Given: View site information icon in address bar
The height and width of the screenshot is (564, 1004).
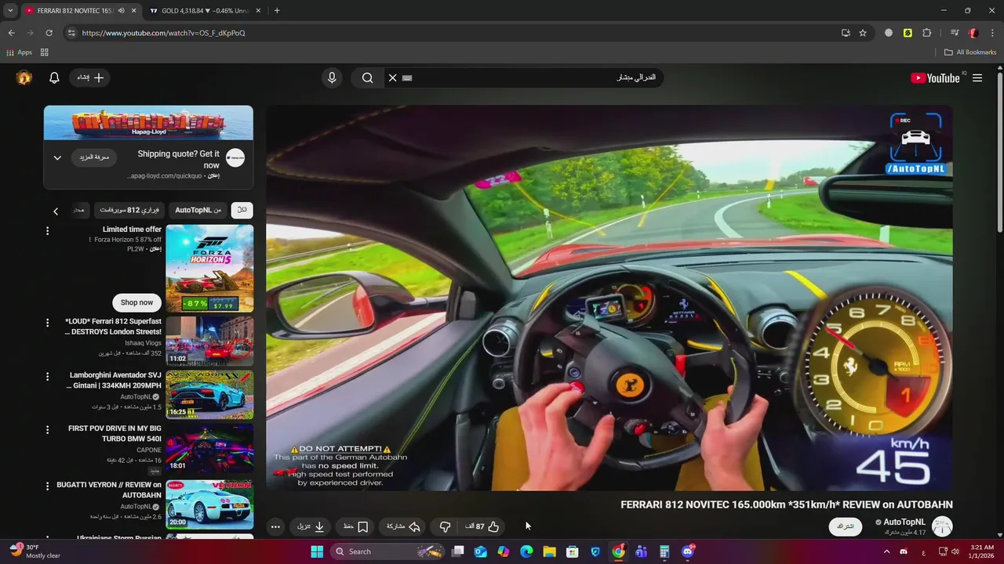Looking at the screenshot, I should (x=71, y=33).
